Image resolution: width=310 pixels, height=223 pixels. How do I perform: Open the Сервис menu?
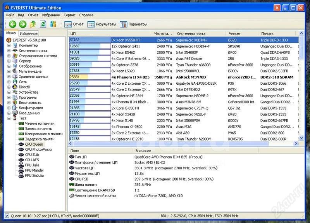(x=69, y=15)
